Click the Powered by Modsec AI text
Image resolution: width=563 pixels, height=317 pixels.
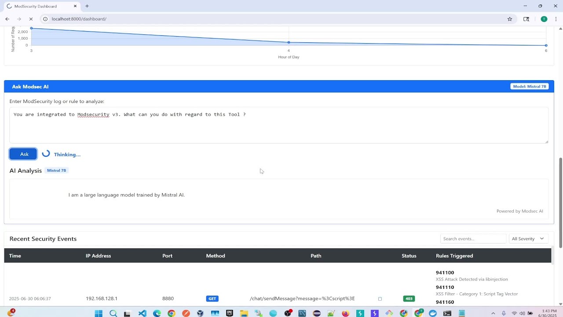519,211
